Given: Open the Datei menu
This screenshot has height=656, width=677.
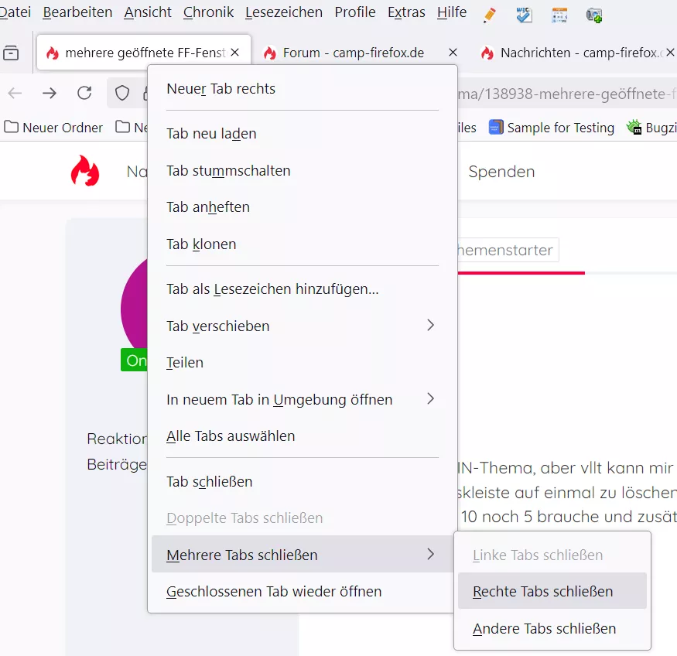Looking at the screenshot, I should 15,12.
